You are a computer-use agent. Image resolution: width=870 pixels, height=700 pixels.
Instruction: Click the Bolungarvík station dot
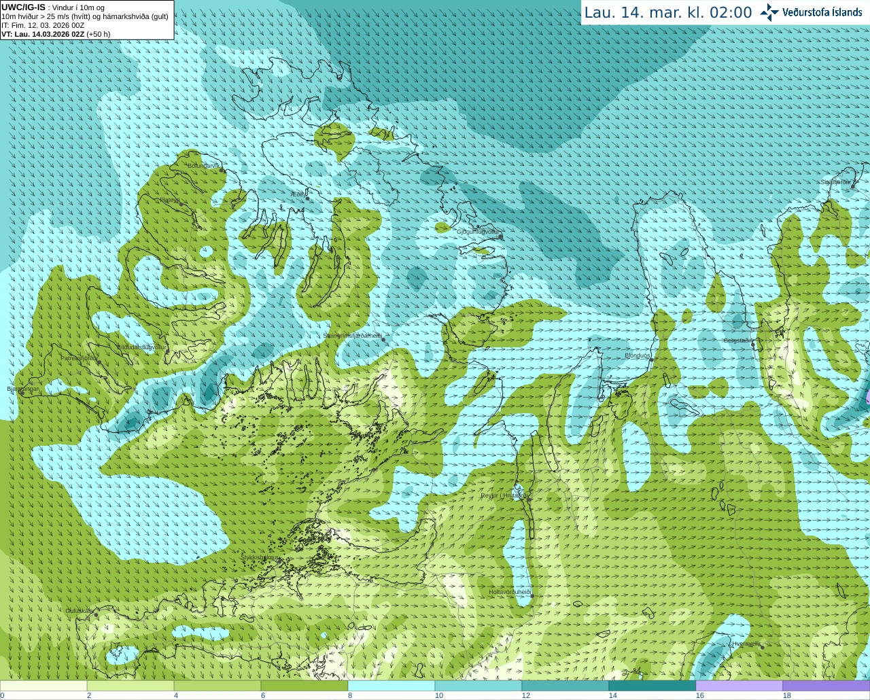pyautogui.click(x=222, y=170)
